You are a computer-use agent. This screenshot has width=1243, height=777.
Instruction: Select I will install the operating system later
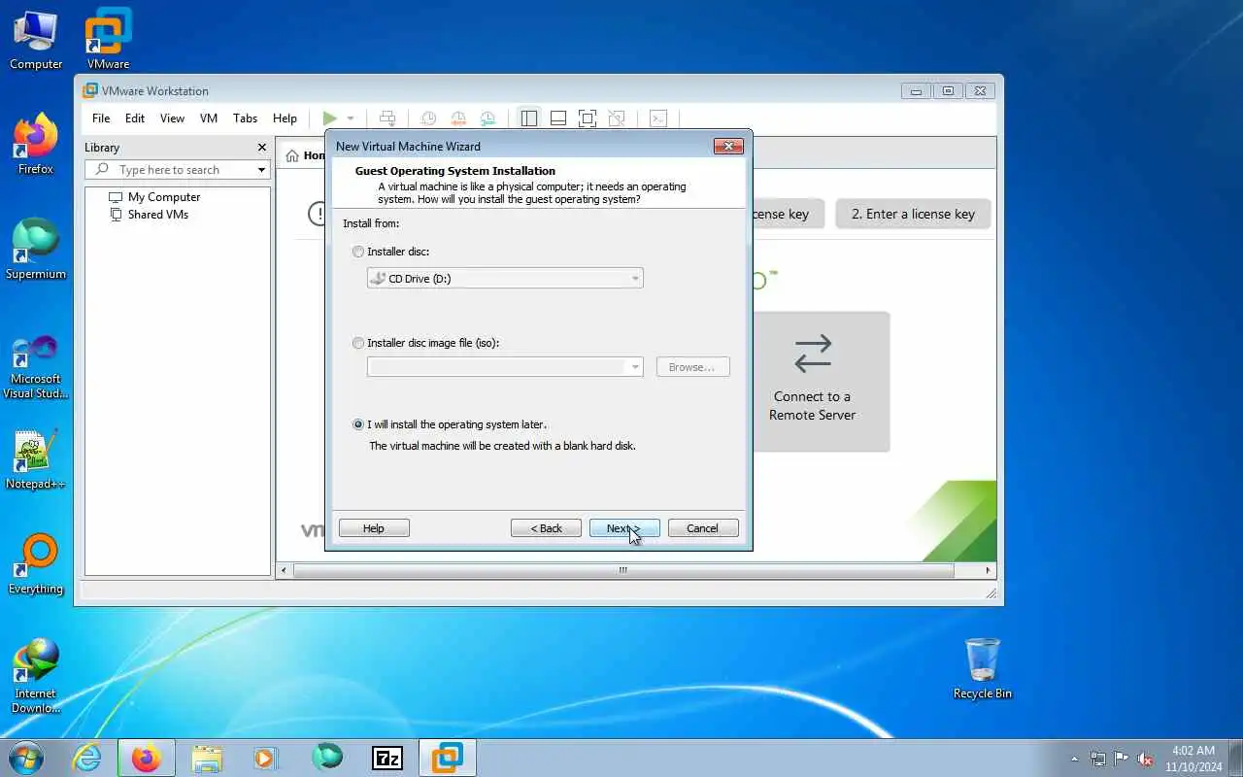[x=358, y=424]
